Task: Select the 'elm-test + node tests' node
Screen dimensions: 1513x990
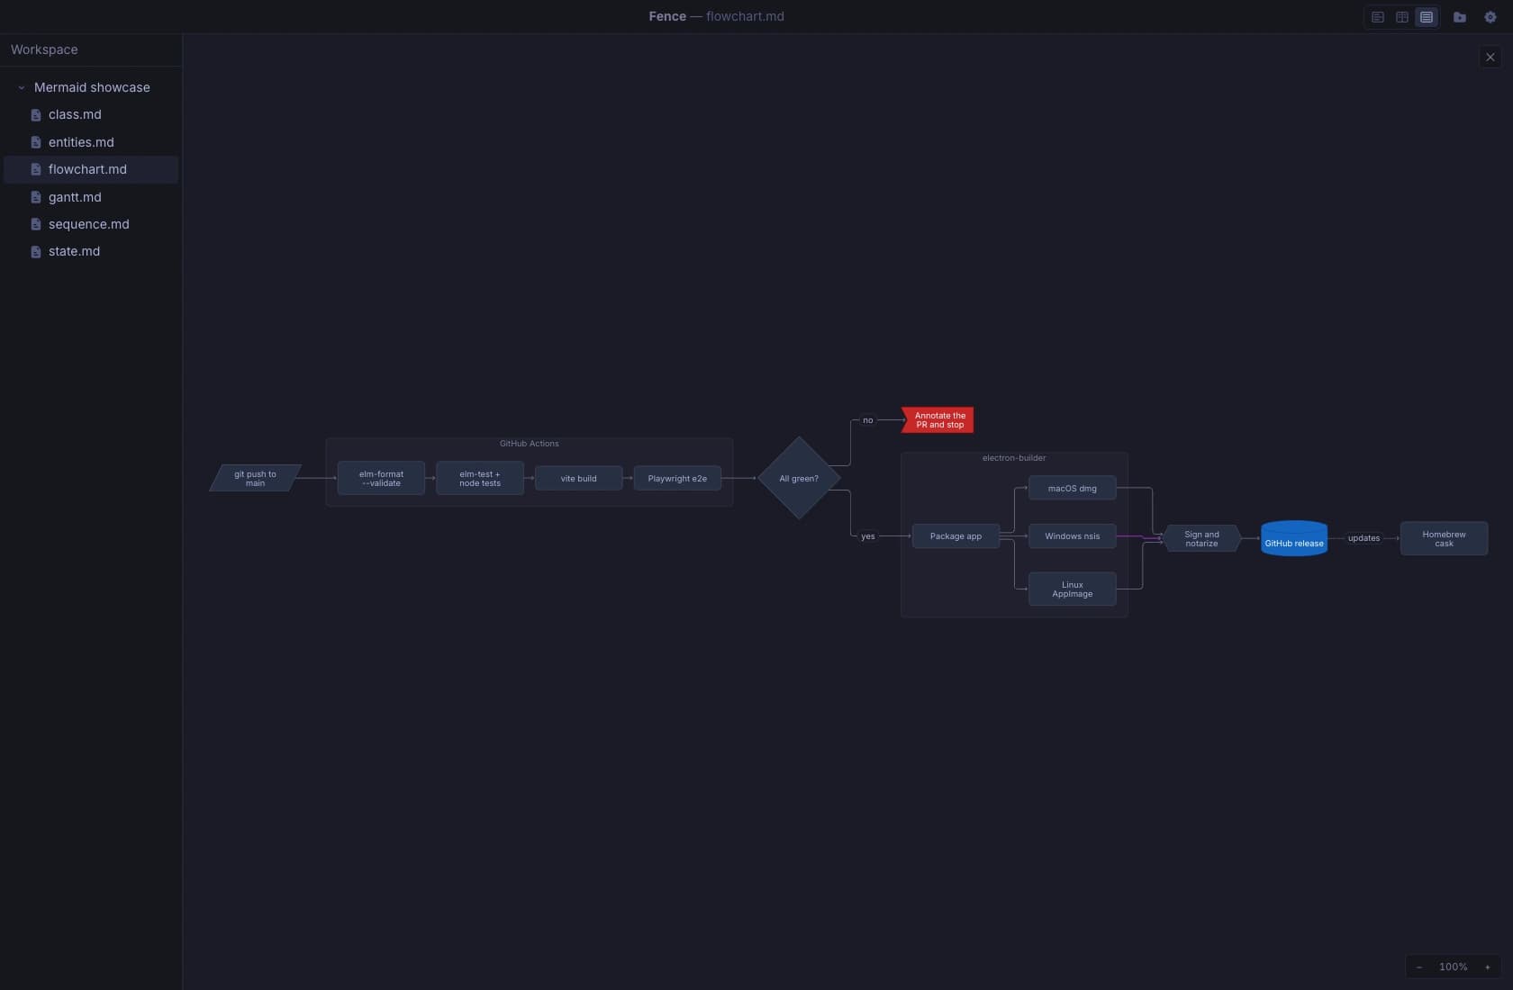Action: point(480,478)
